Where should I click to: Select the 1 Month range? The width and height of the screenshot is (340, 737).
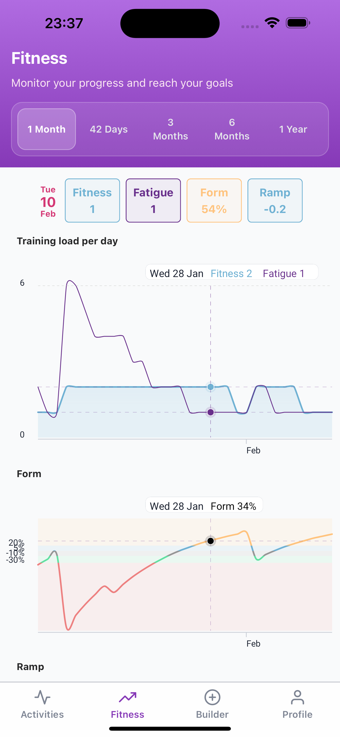click(47, 129)
